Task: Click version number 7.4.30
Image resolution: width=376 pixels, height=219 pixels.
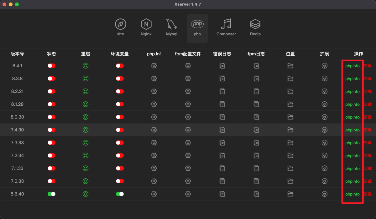Action: [x=17, y=130]
